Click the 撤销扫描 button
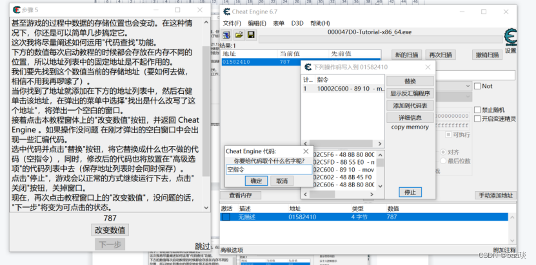The height and width of the screenshot is (265, 536). [x=487, y=55]
